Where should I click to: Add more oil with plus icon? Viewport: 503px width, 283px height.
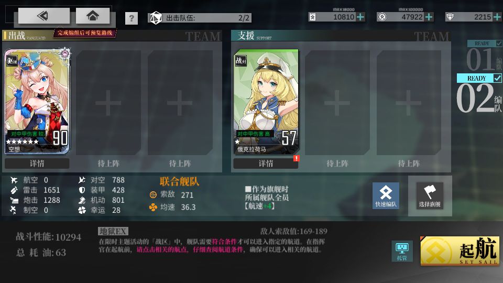pos(360,17)
